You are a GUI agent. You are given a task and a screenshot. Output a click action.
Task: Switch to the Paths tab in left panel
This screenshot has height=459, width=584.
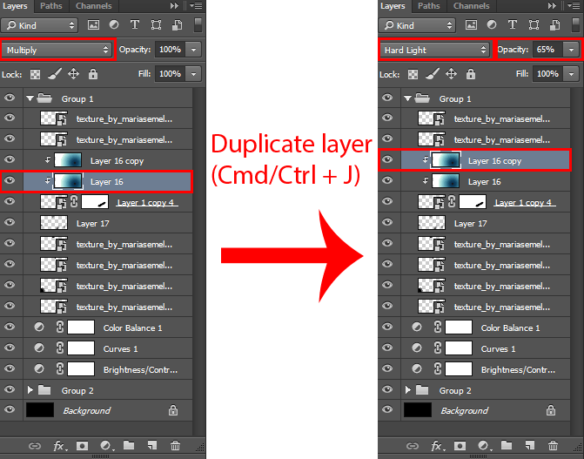click(51, 6)
